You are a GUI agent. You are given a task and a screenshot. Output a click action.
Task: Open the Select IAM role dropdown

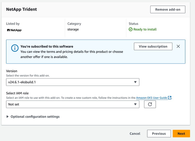pyautogui.click(x=73, y=104)
